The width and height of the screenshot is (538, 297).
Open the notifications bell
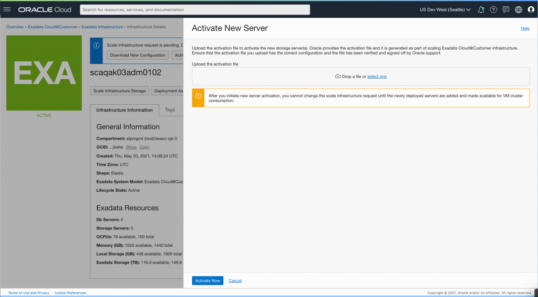[481, 9]
